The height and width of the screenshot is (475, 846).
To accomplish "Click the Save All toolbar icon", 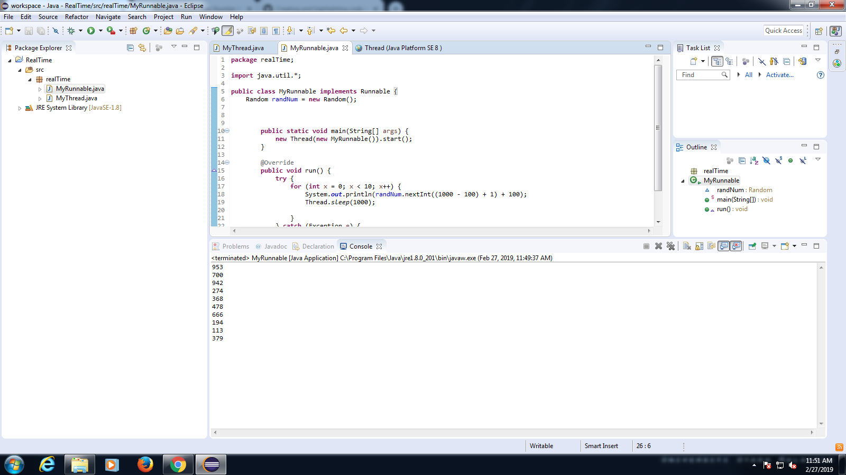I will 41,31.
